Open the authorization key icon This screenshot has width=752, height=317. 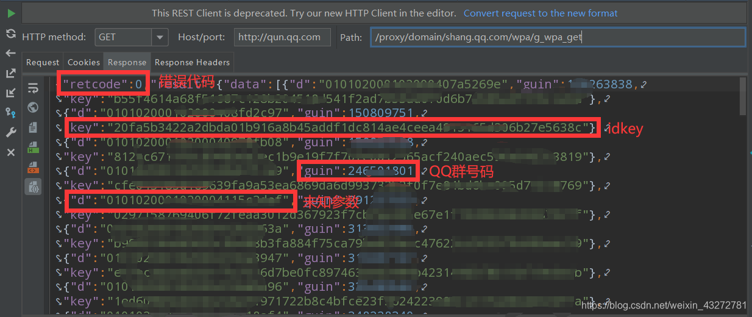tap(11, 112)
